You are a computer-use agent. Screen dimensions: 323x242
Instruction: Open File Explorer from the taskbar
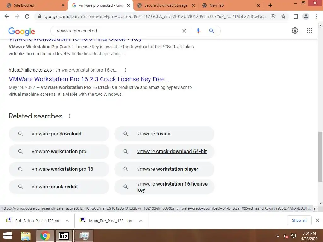[x=26, y=236]
